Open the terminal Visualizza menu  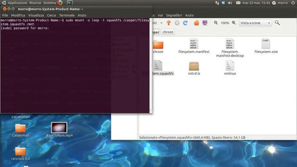(36, 15)
